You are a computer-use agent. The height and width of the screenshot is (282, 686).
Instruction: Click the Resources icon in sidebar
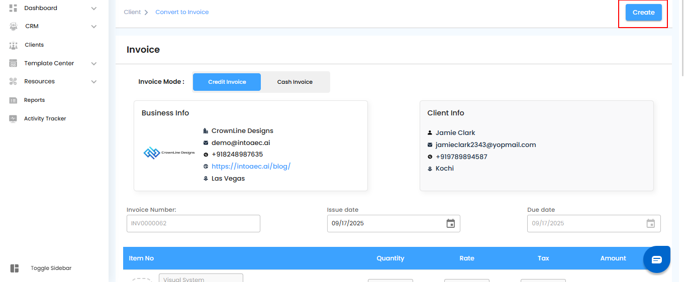pyautogui.click(x=14, y=81)
